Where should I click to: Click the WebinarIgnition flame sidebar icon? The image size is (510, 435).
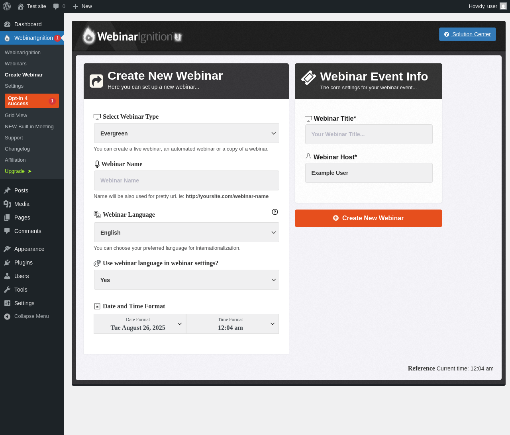[7, 38]
